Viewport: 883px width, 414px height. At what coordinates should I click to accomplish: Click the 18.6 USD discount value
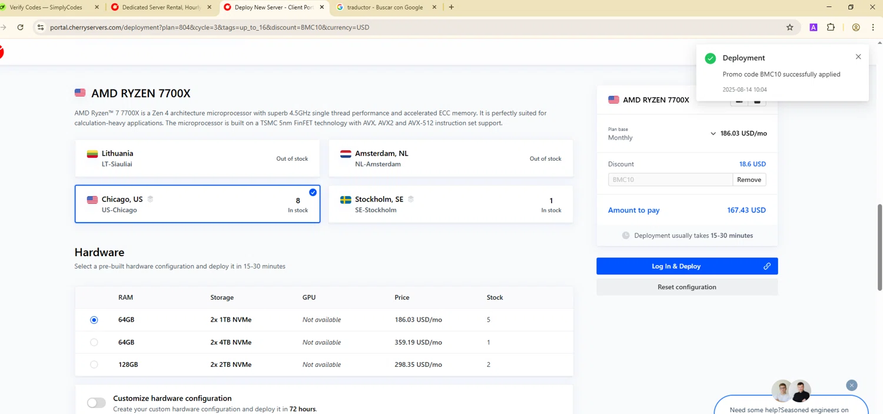(x=752, y=164)
